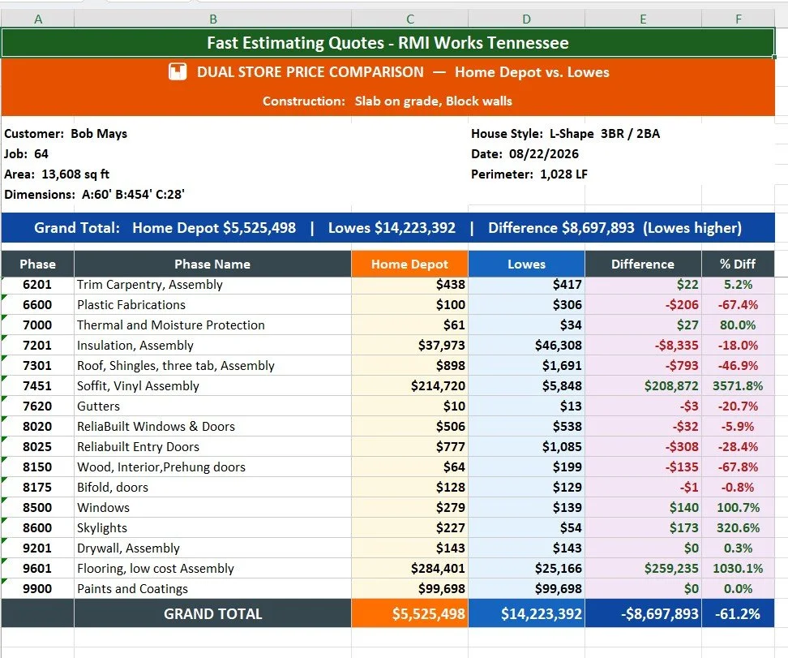Click the 80.0% percent difference cell
The height and width of the screenshot is (658, 788).
(738, 325)
